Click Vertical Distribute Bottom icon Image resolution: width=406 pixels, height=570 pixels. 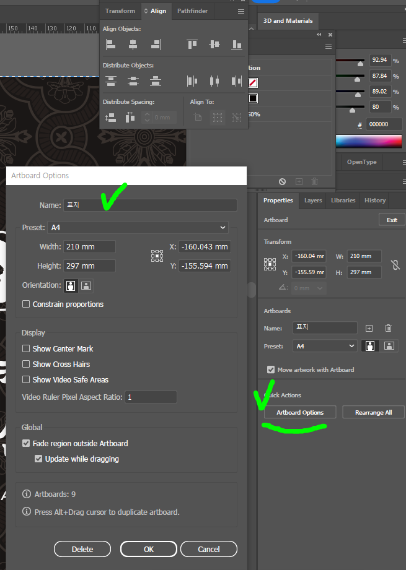pos(156,80)
